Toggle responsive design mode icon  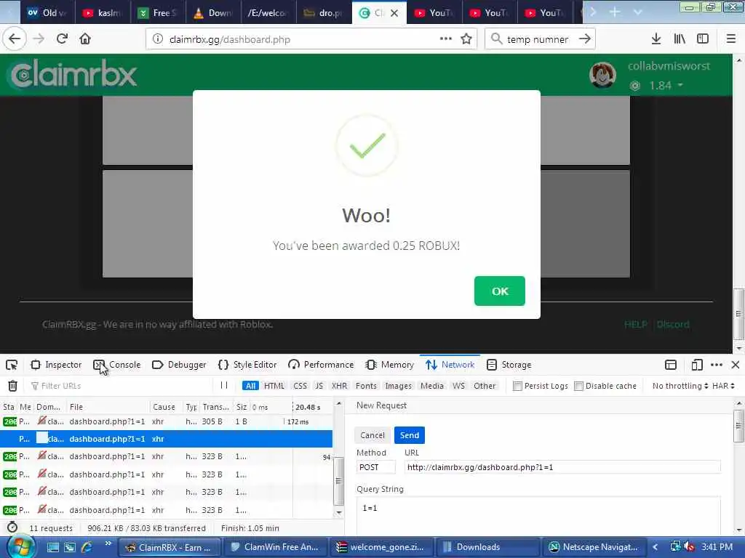tap(696, 365)
